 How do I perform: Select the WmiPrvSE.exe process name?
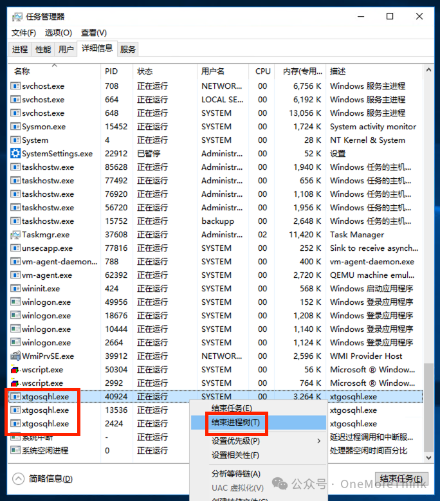tap(48, 356)
